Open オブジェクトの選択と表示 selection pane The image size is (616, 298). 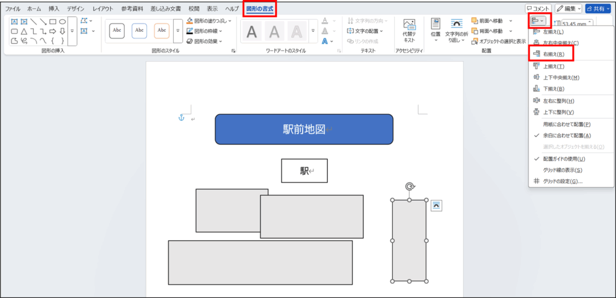(x=499, y=41)
